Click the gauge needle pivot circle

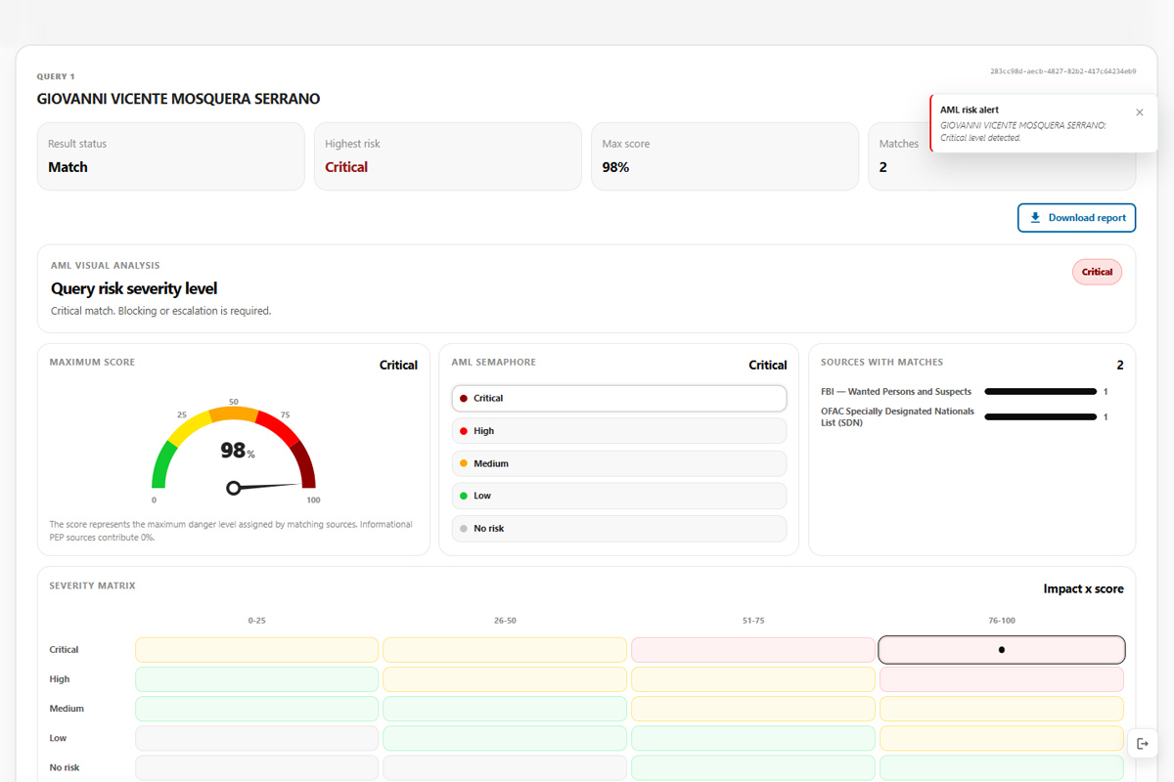click(x=233, y=488)
